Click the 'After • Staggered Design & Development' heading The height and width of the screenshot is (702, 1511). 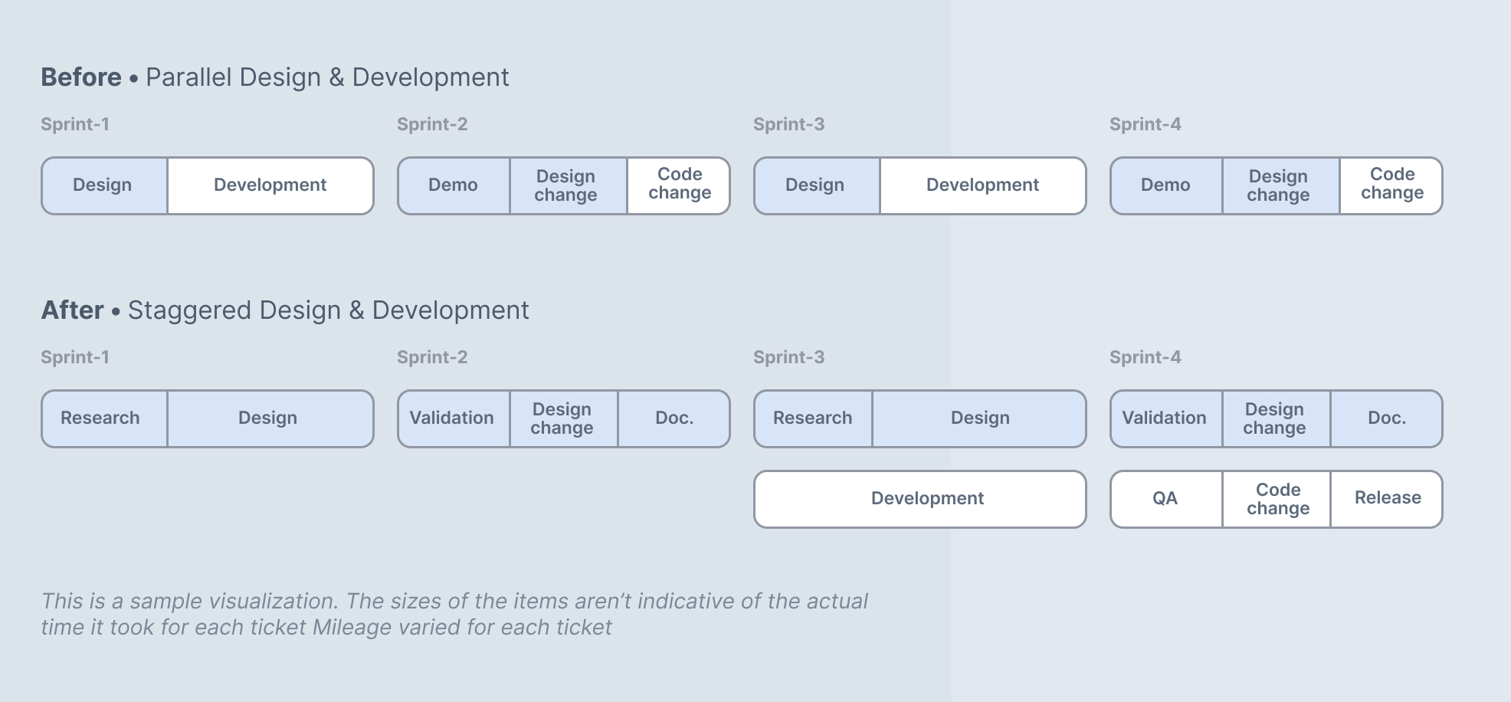pyautogui.click(x=285, y=310)
